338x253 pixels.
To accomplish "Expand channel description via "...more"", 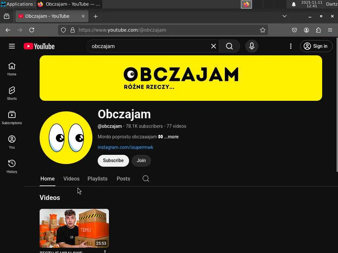I will coord(171,137).
